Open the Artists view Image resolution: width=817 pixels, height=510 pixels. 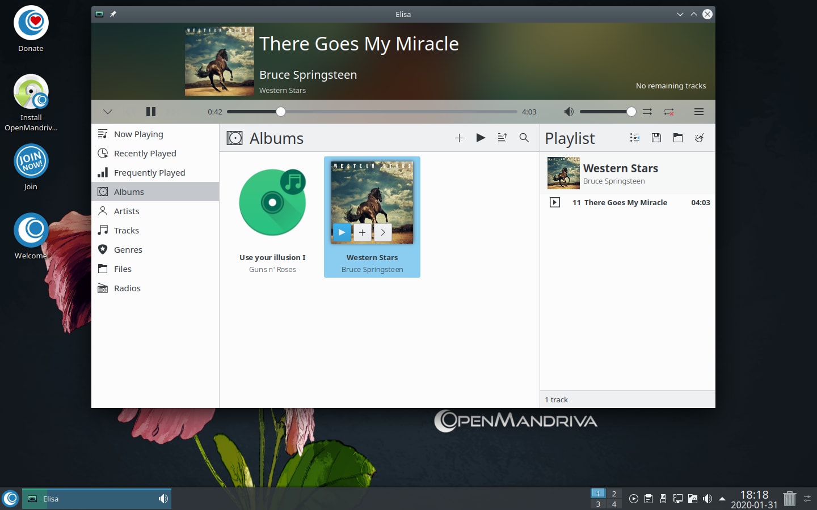point(127,211)
